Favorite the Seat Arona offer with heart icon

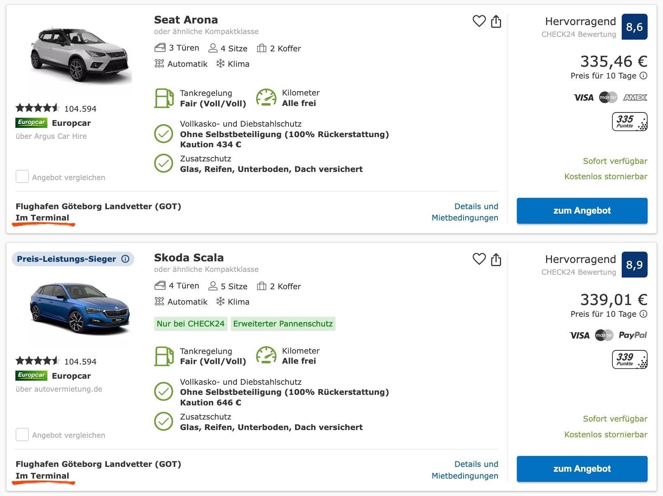tap(479, 21)
